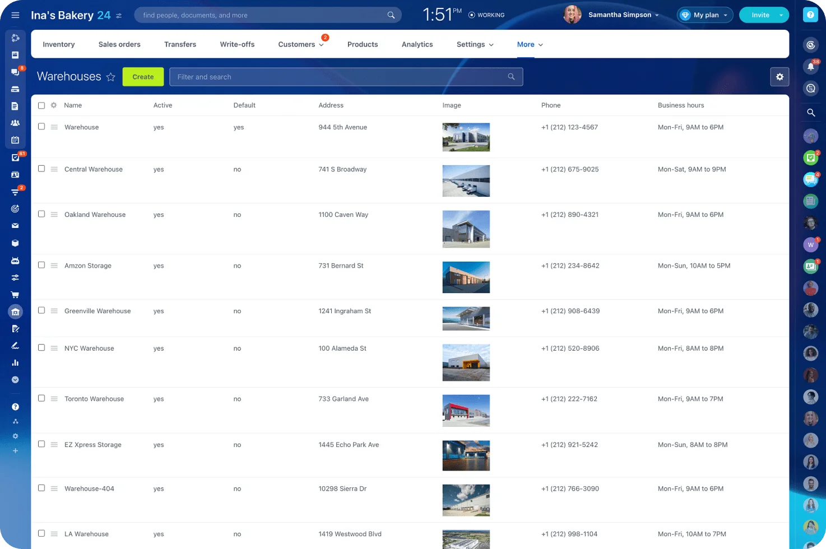Toggle the select-all checkbox in table header
Viewport: 826px width, 549px height.
tap(41, 105)
